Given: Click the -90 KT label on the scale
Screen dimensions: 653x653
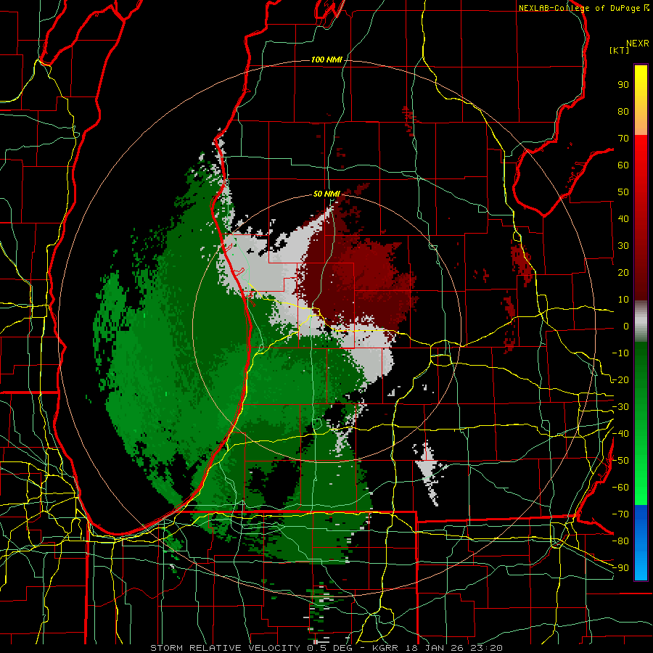Looking at the screenshot, I should click(x=620, y=567).
